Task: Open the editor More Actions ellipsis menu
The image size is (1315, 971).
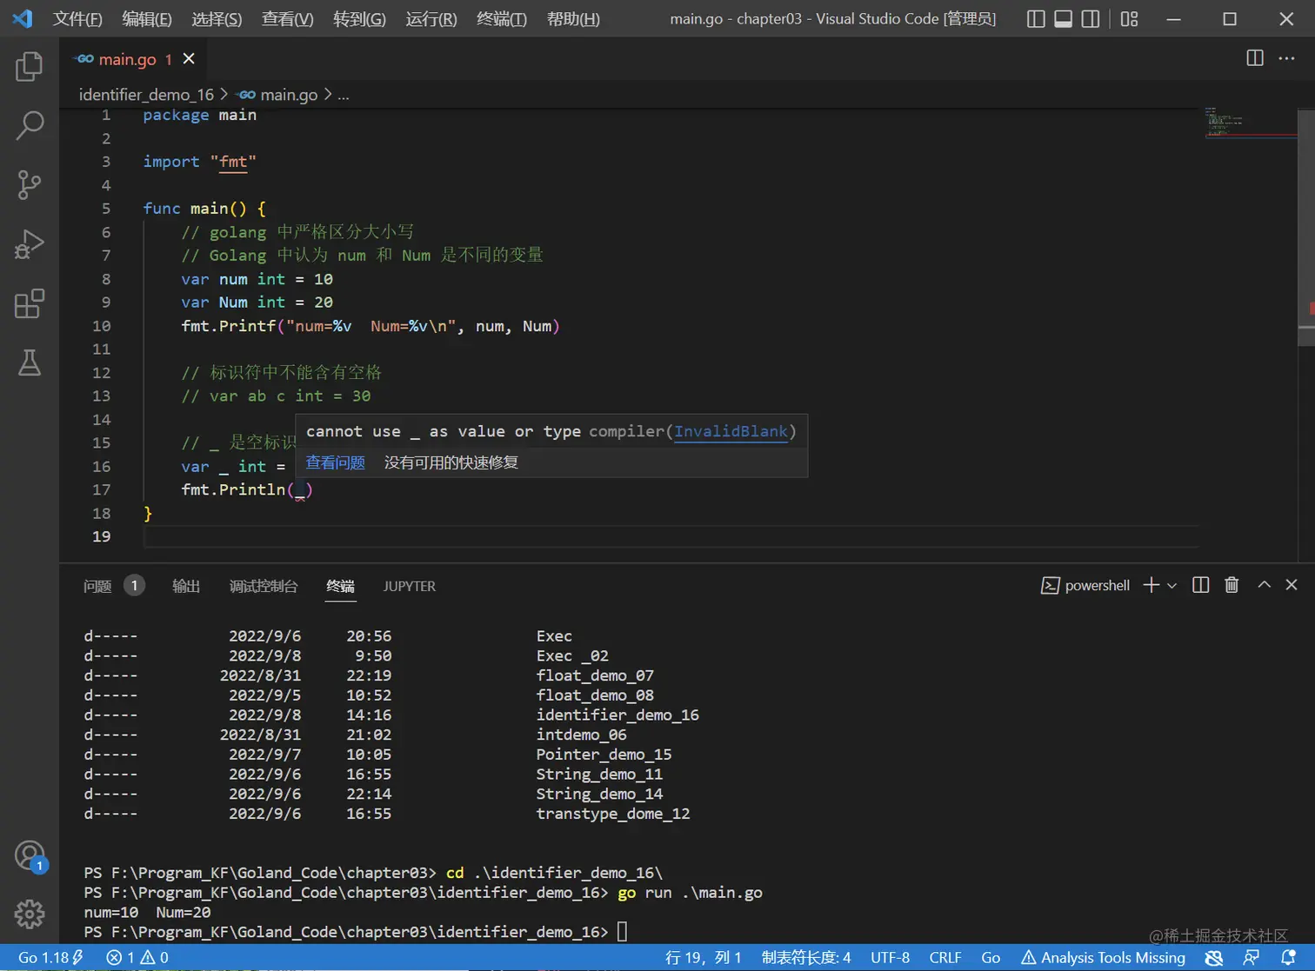Action: tap(1286, 58)
